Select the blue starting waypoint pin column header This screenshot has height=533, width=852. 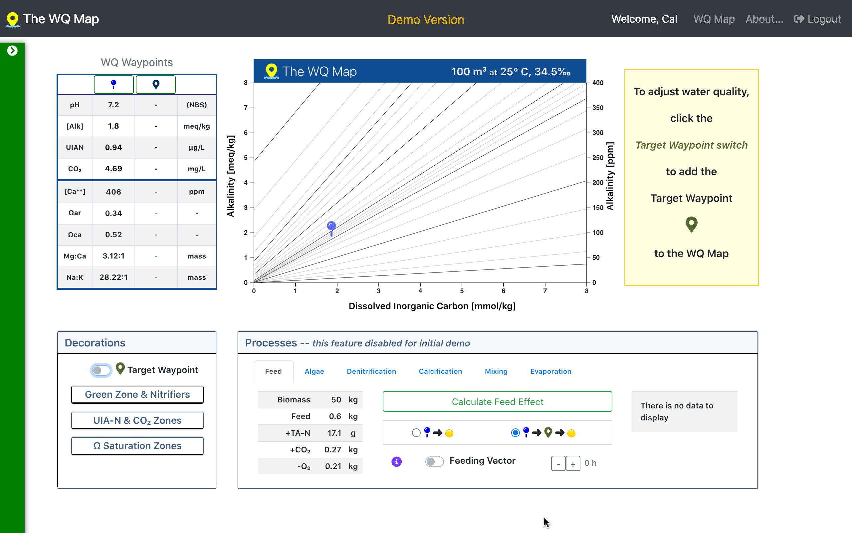113,85
